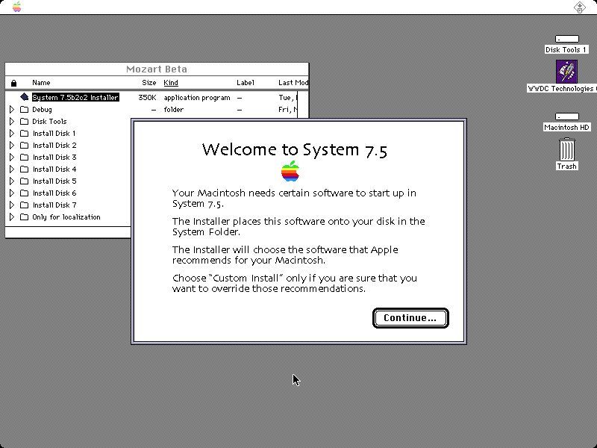Click the "application program" kind text
Screen dimensions: 597x448
pos(197,98)
